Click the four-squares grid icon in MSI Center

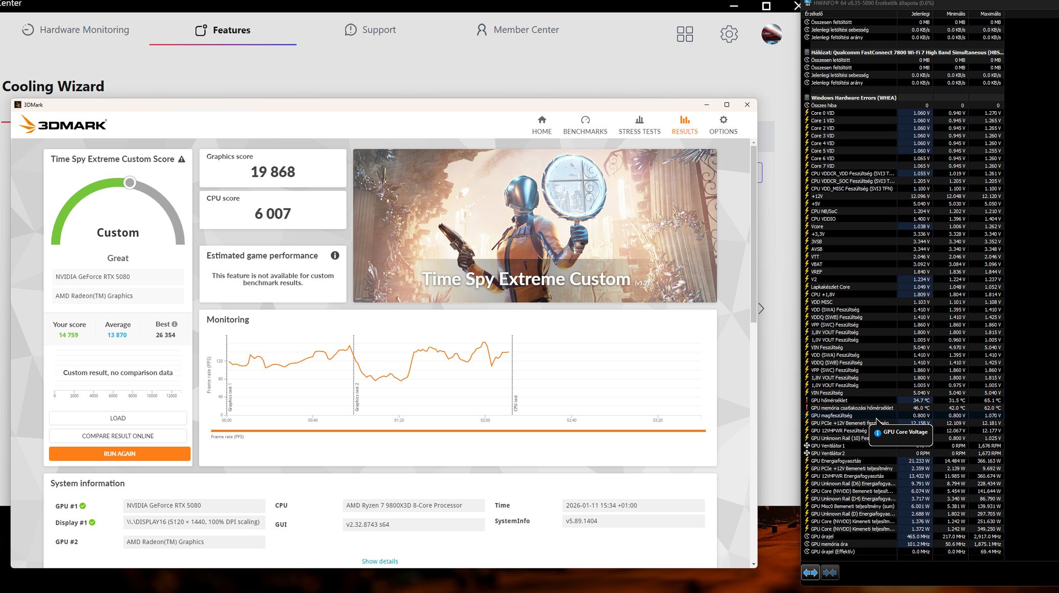click(685, 34)
